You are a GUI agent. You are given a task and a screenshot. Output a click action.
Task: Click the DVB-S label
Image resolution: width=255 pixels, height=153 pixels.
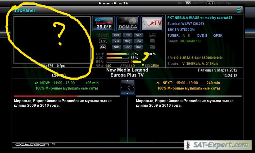tap(202, 36)
